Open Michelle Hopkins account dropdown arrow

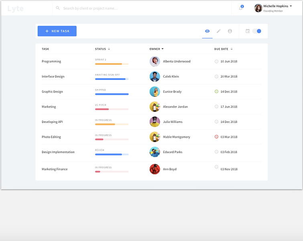tap(291, 6)
